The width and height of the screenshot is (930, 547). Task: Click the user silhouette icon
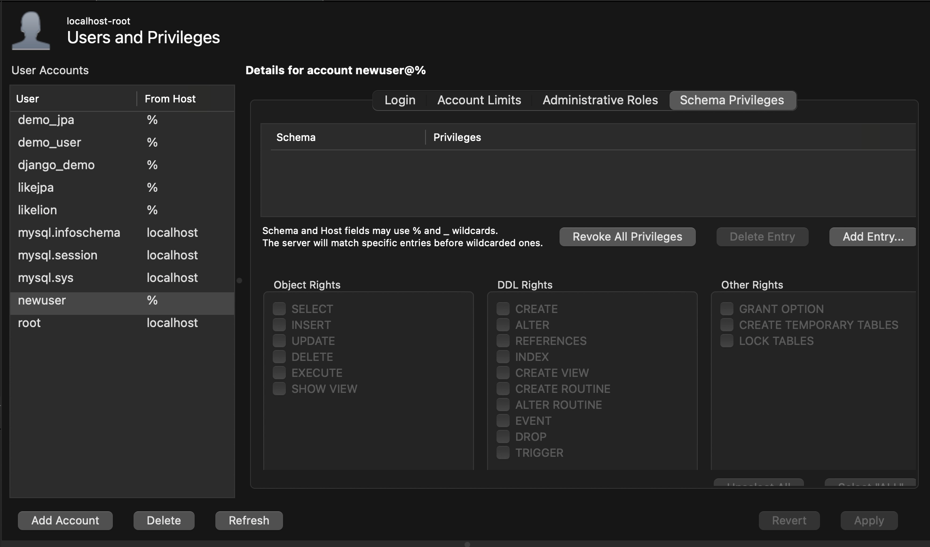[x=31, y=31]
